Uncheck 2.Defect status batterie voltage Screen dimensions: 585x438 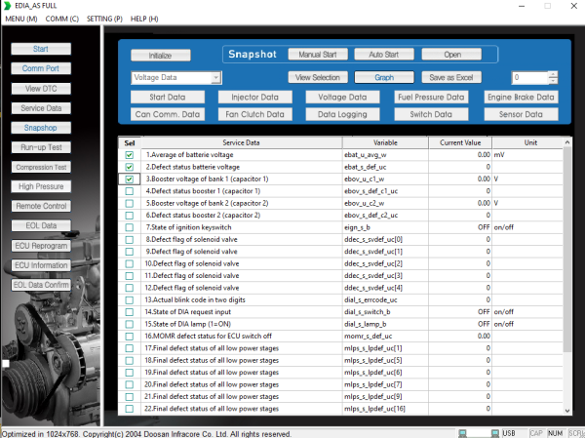pos(129,167)
